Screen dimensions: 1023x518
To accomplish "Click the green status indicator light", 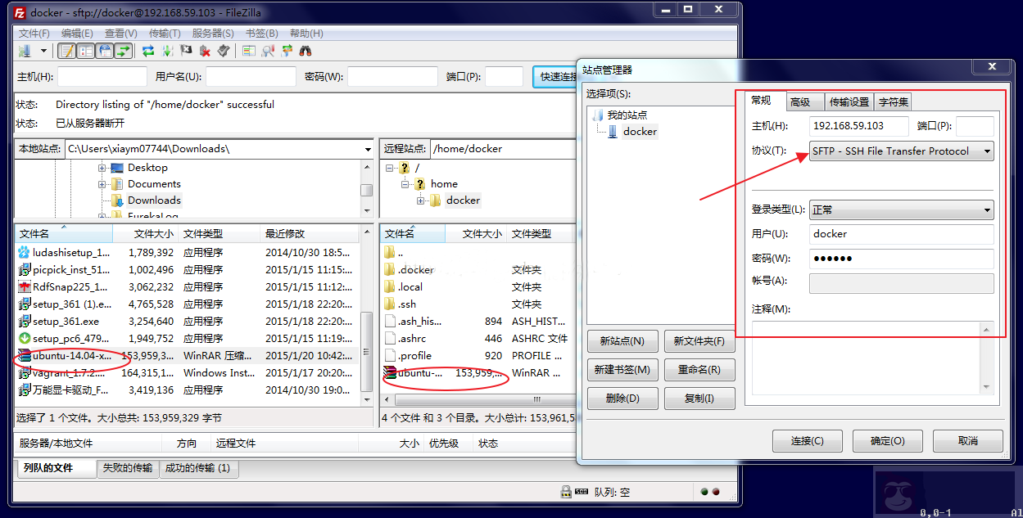I will pos(704,492).
